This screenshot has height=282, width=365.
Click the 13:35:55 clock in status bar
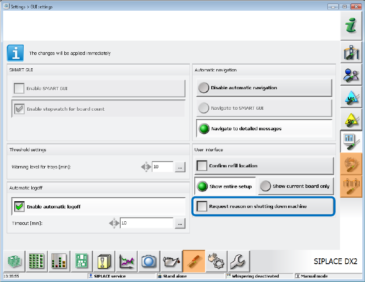click(x=11, y=276)
